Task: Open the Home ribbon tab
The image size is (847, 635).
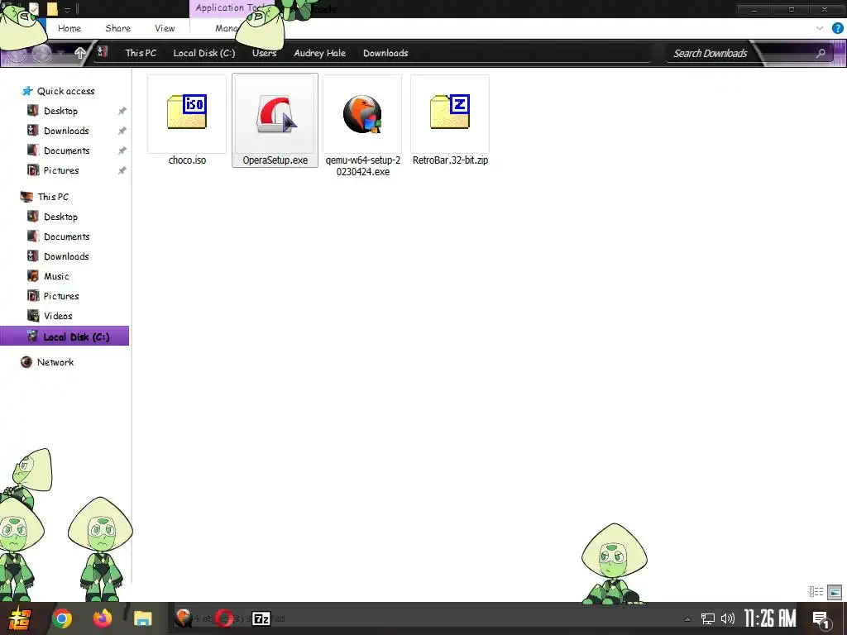Action: (69, 29)
